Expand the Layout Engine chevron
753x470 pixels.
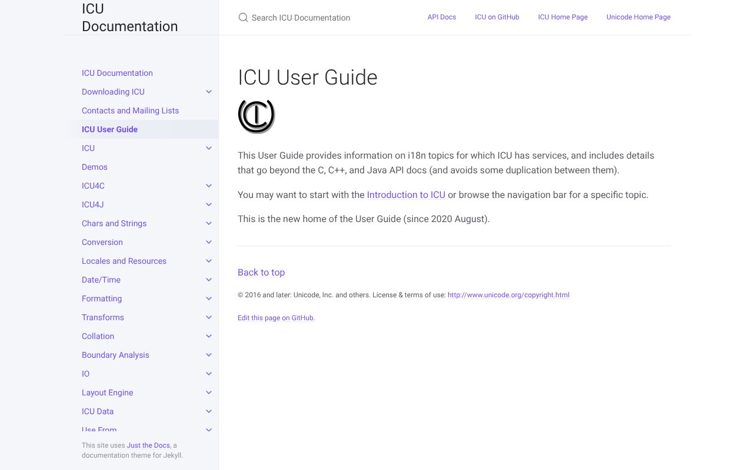209,392
